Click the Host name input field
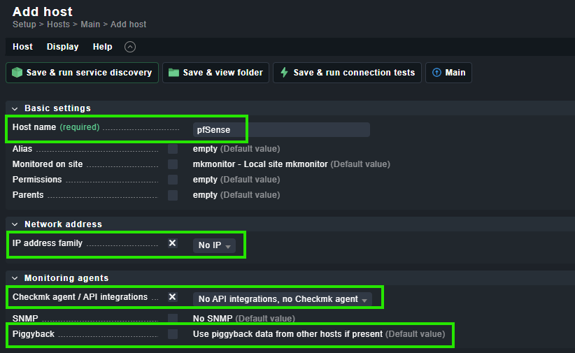The height and width of the screenshot is (353, 575). 281,130
